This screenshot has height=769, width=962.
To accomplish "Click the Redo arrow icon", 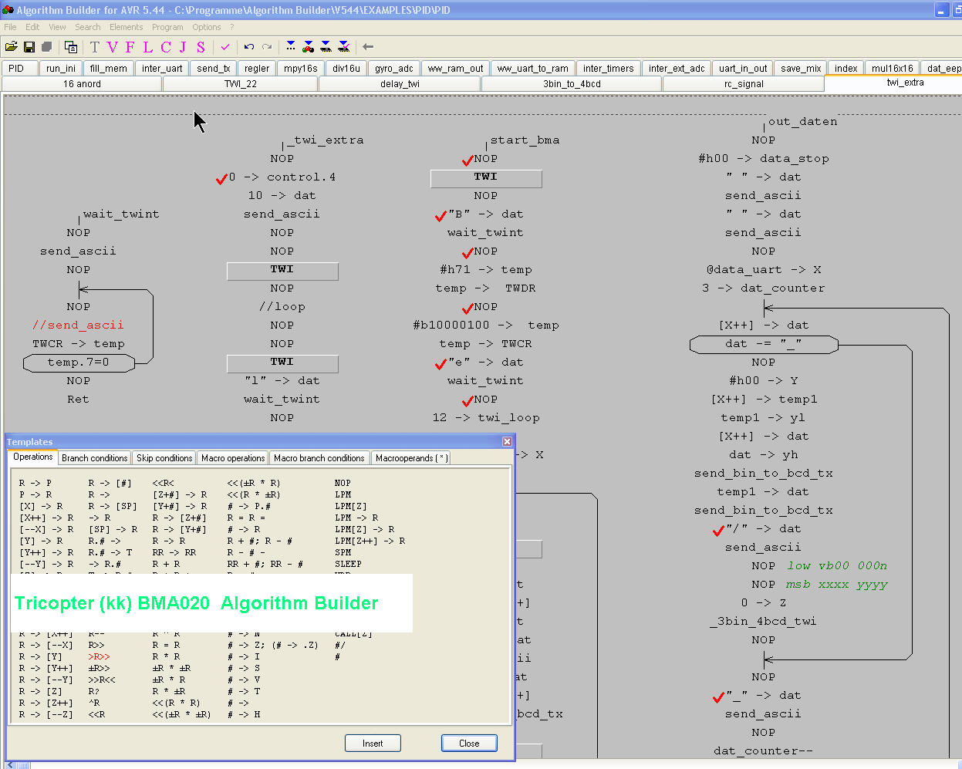I will 267,47.
